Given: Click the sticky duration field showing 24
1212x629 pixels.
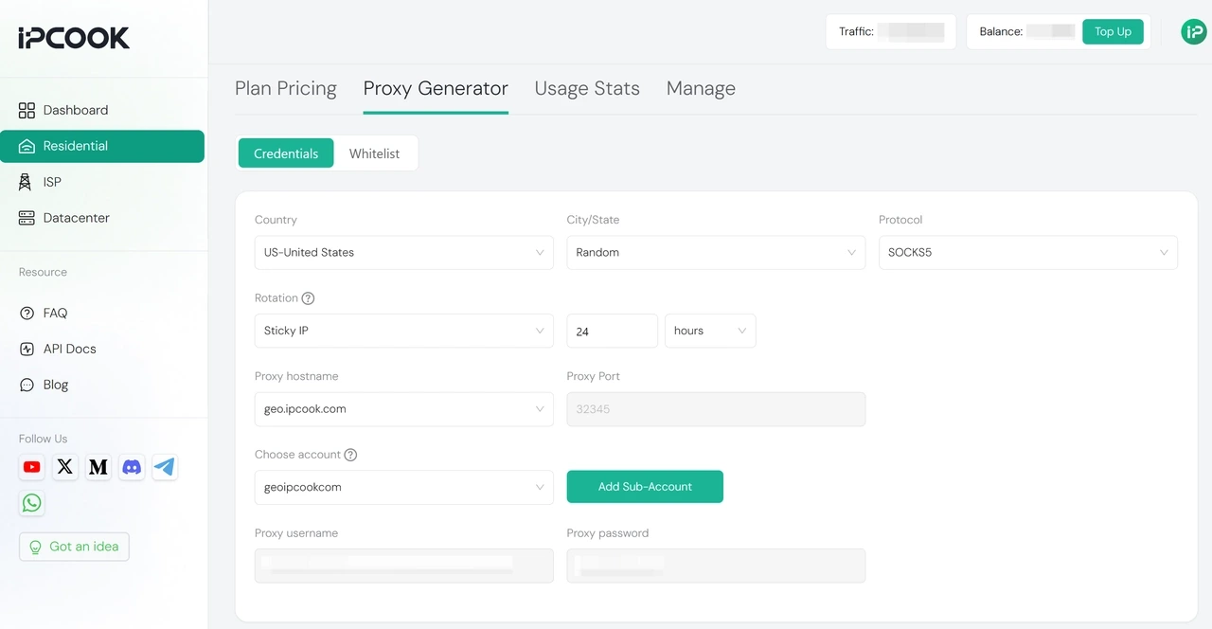Looking at the screenshot, I should pos(613,331).
